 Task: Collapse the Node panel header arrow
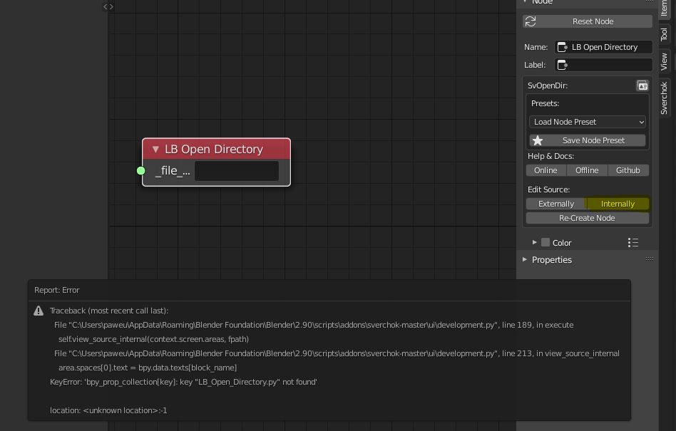525,1
